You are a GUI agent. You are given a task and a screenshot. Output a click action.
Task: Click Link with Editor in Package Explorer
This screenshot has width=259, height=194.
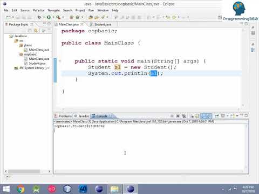pyautogui.click(x=36, y=31)
